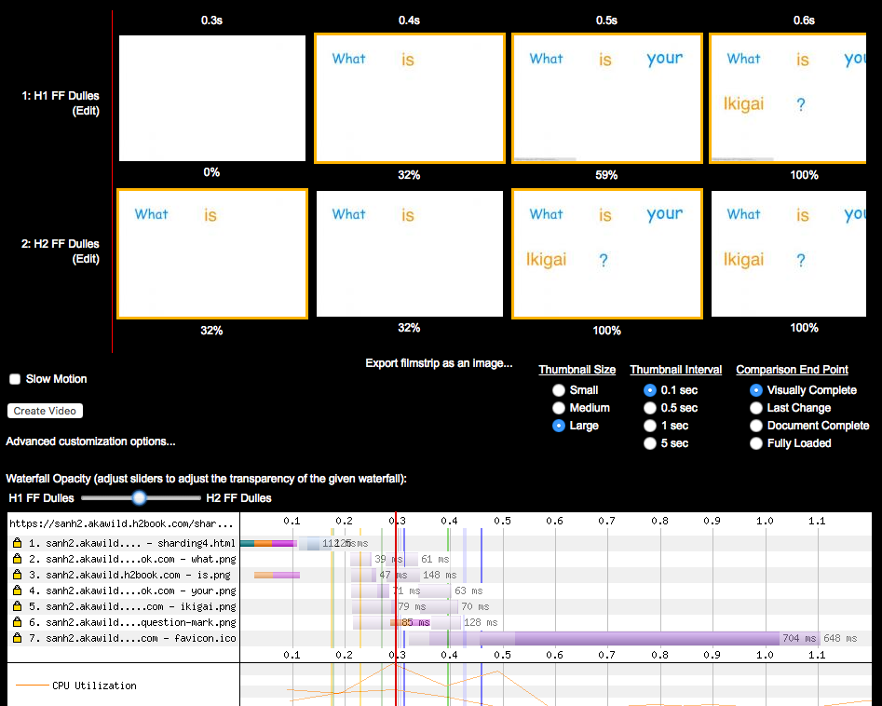Set thumbnail interval to 0.5 sec

pyautogui.click(x=650, y=408)
